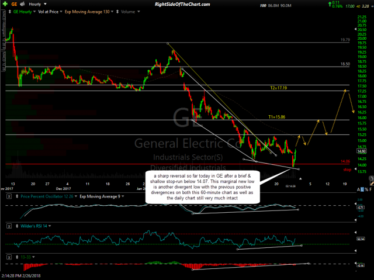Click the -0.71 PPO value tag
This screenshot has width=374, height=280.
click(361, 208)
